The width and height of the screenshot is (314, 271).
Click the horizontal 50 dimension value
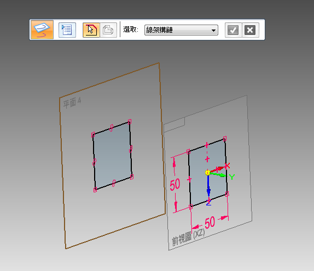tap(210, 222)
